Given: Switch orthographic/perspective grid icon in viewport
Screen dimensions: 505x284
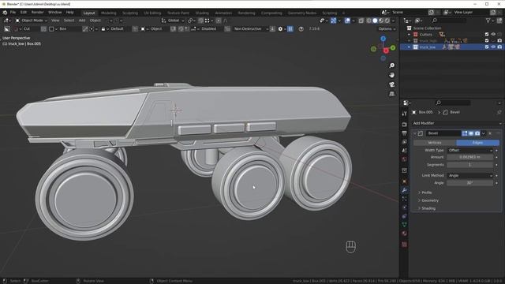Looking at the screenshot, I should pyautogui.click(x=391, y=94).
